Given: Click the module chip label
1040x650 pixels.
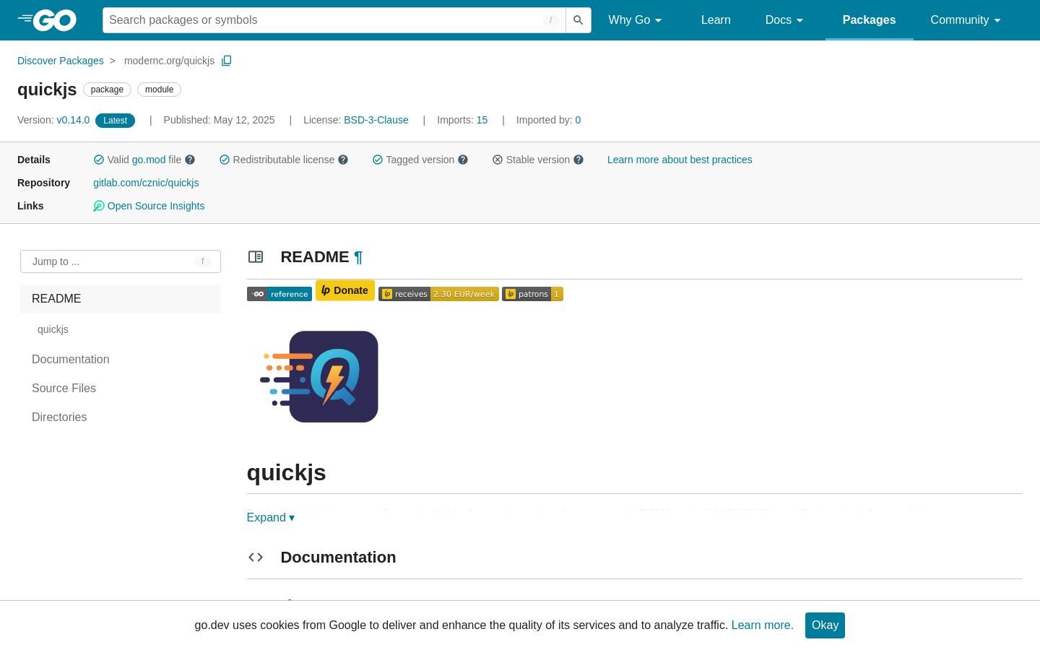Looking at the screenshot, I should (159, 90).
